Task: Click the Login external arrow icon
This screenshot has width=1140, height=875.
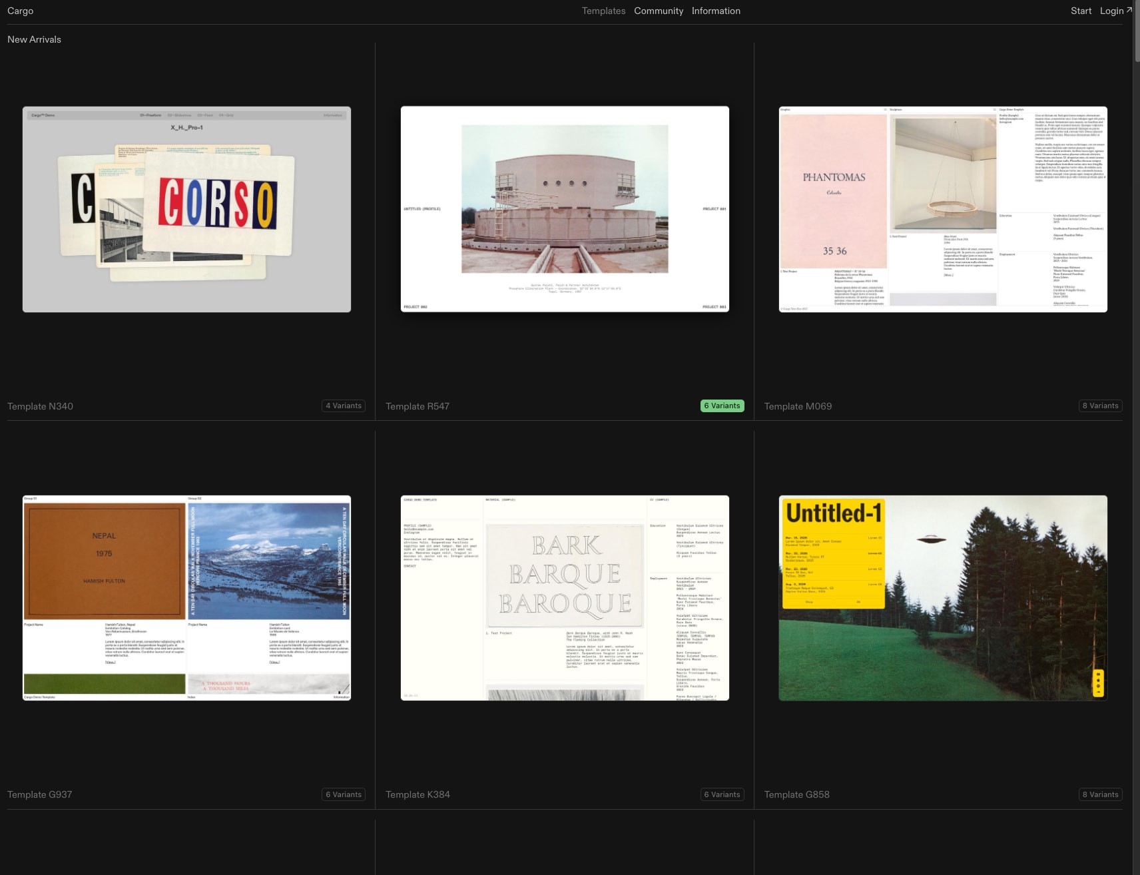Action: coord(1129,10)
